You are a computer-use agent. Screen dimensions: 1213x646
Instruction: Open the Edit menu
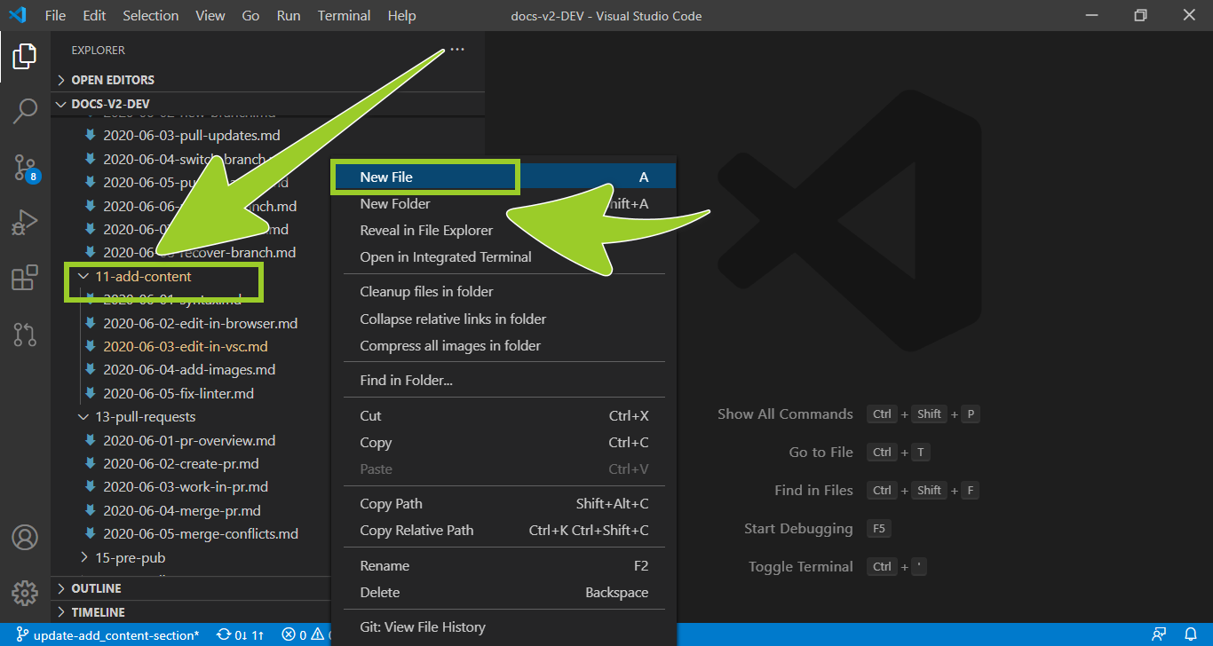[x=94, y=16]
